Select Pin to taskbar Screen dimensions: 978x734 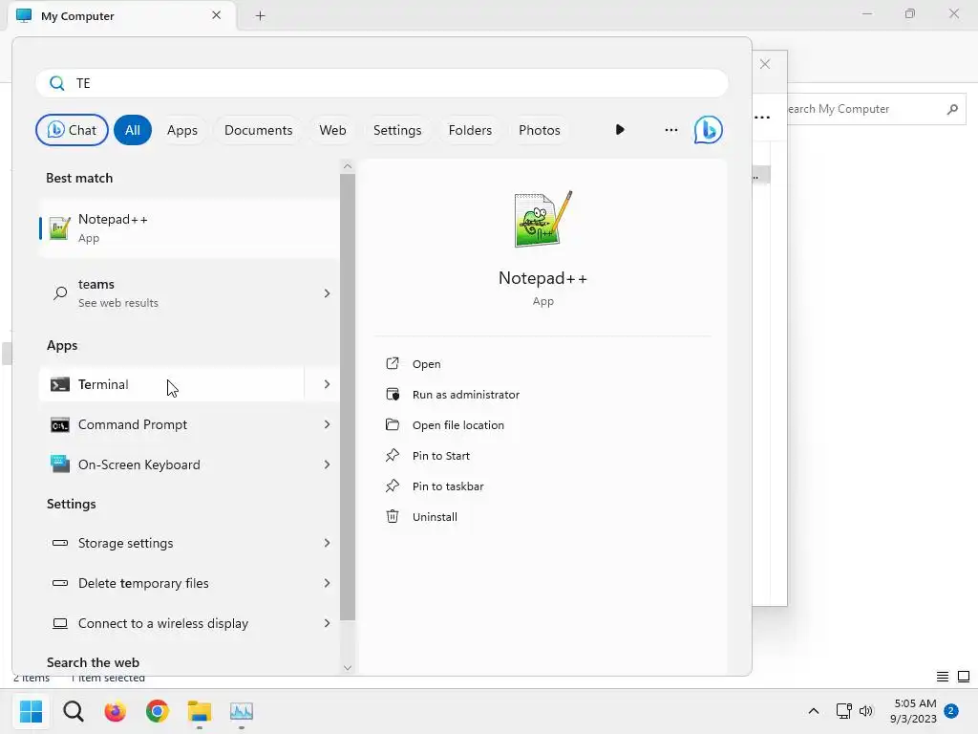(x=448, y=486)
